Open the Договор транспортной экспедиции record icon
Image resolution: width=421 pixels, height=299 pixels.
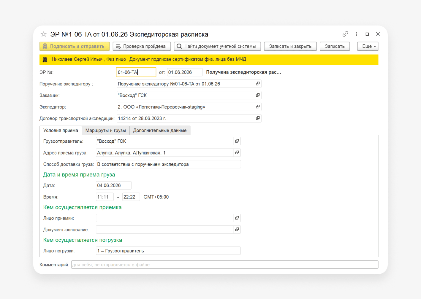(258, 118)
